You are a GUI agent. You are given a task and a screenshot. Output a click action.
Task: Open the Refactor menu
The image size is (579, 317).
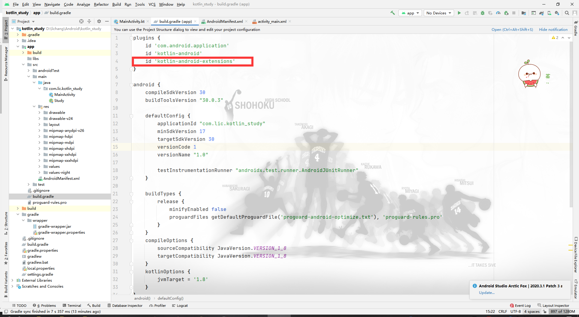tap(101, 4)
